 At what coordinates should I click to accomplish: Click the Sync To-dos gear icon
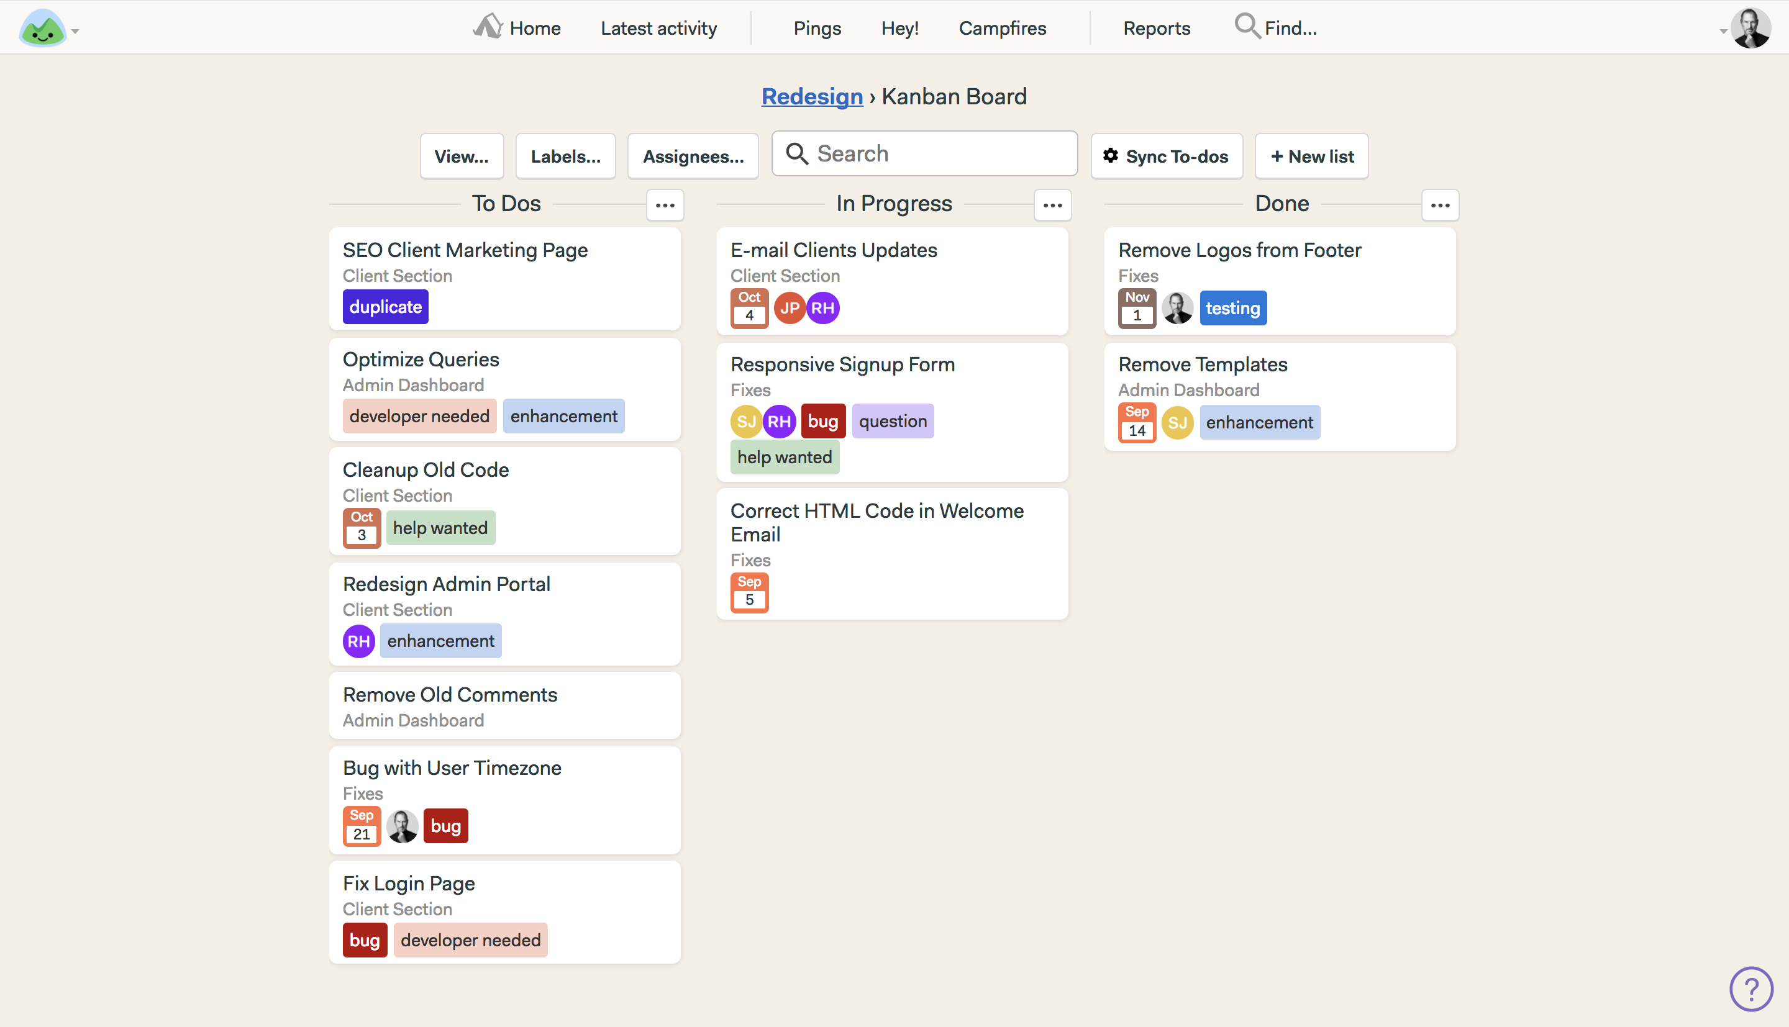[1112, 155]
